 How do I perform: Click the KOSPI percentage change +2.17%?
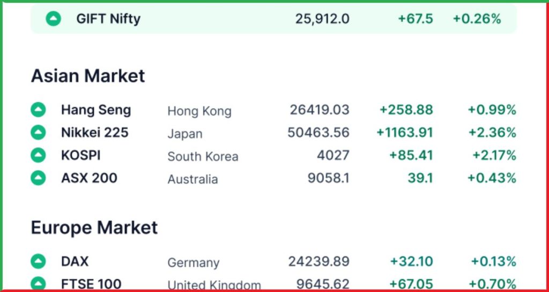click(x=494, y=155)
